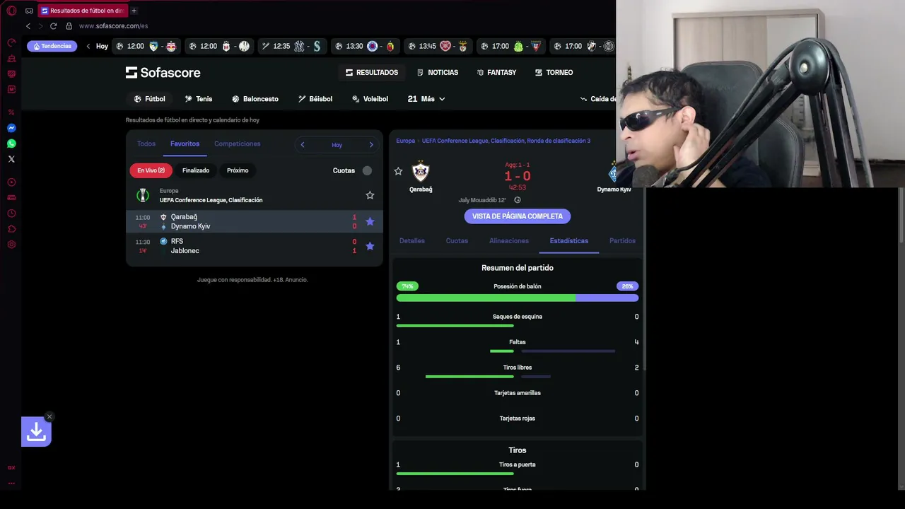The width and height of the screenshot is (905, 509).
Task: Open the sidebar player icon
Action: click(x=11, y=182)
